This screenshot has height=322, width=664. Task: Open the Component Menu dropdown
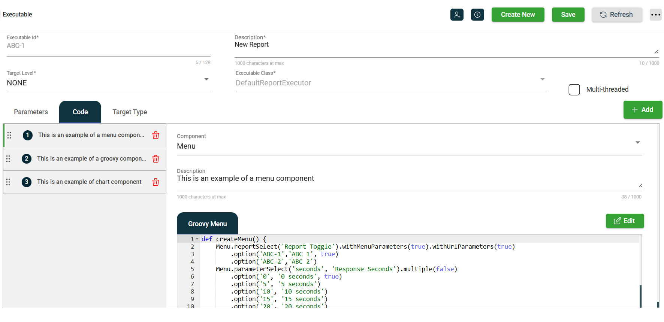[x=637, y=143]
